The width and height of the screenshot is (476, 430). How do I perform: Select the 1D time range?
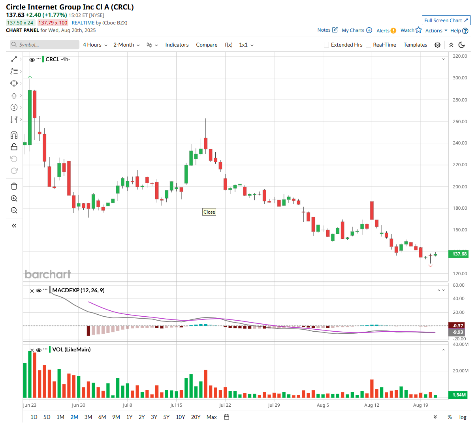point(34,417)
